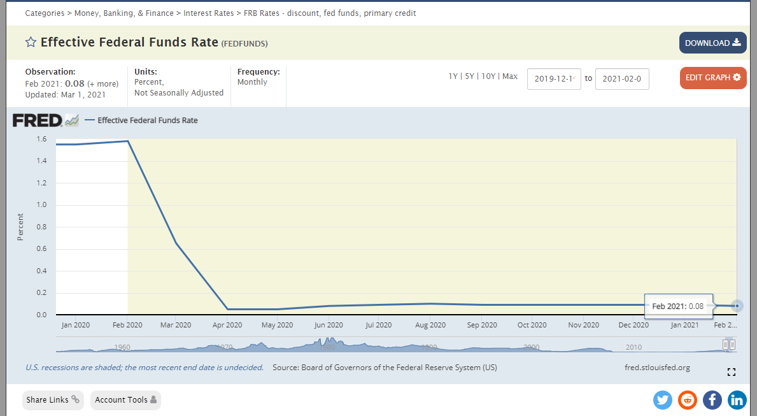The image size is (757, 416).
Task: Share the graph on LinkedIn
Action: pos(737,400)
